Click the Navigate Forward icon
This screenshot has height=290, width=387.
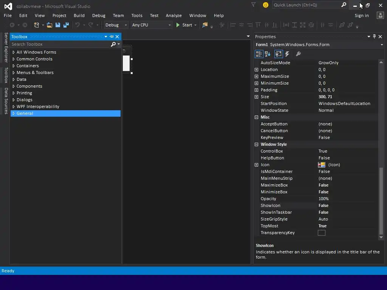(x=25, y=25)
